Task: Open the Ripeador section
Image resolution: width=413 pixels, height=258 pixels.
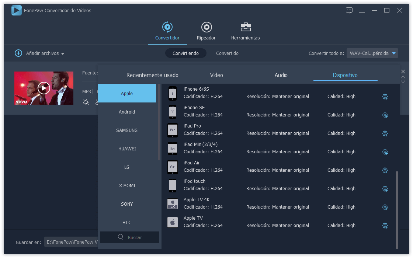Action: tap(206, 31)
